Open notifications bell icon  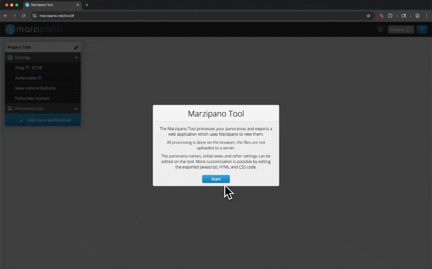[380, 29]
